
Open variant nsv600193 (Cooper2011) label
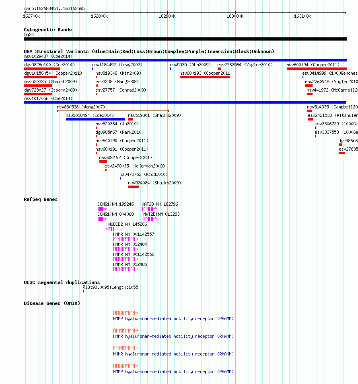coord(206,73)
